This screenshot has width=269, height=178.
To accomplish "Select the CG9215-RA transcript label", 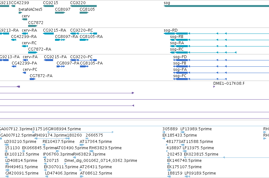I will coord(55,30).
